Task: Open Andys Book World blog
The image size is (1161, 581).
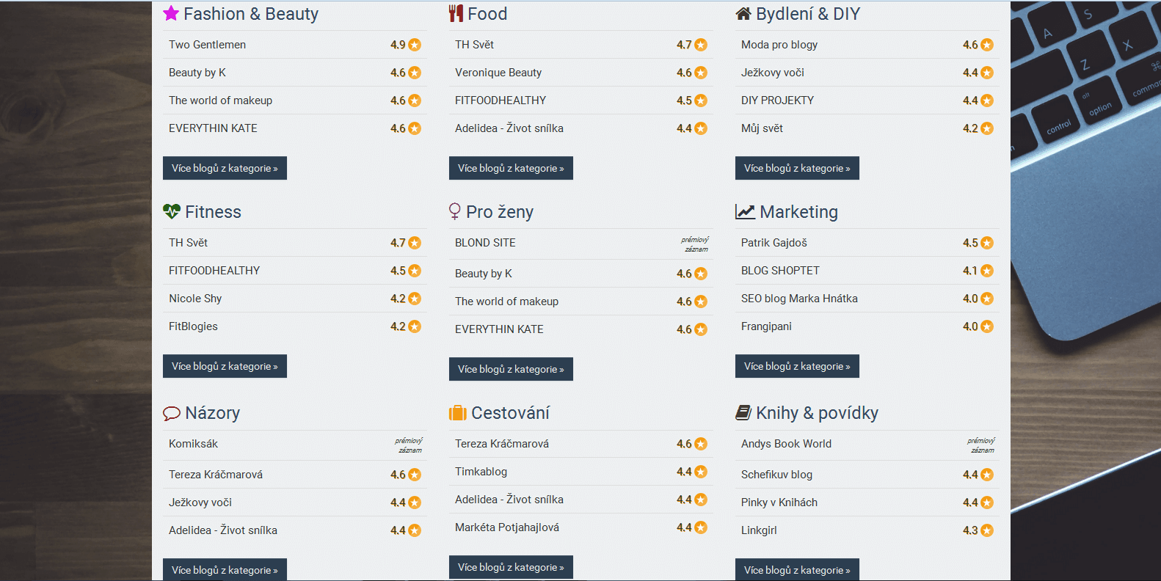Action: coord(786,444)
